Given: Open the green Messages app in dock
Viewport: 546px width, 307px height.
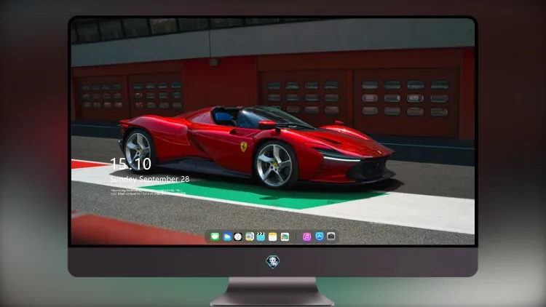Looking at the screenshot, I should [215, 236].
